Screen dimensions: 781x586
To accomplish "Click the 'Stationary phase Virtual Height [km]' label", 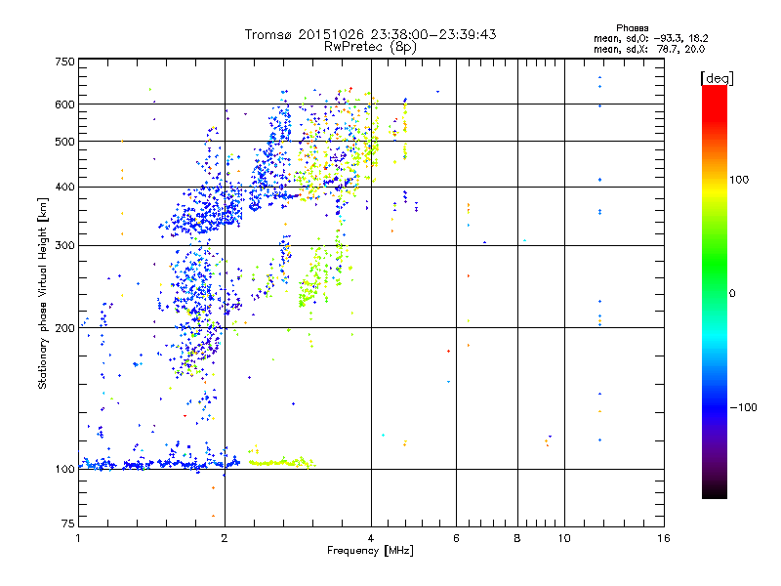I will [42, 293].
